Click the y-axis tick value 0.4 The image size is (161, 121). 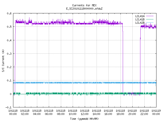9,40
